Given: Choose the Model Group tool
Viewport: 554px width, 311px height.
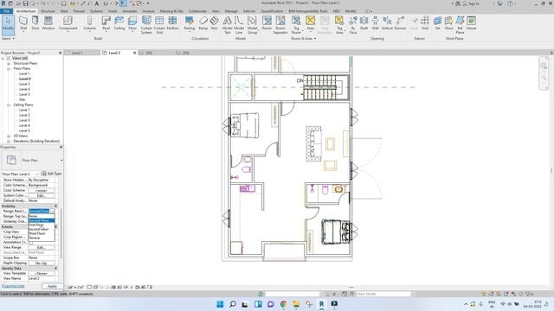Looking at the screenshot, I should tap(252, 25).
